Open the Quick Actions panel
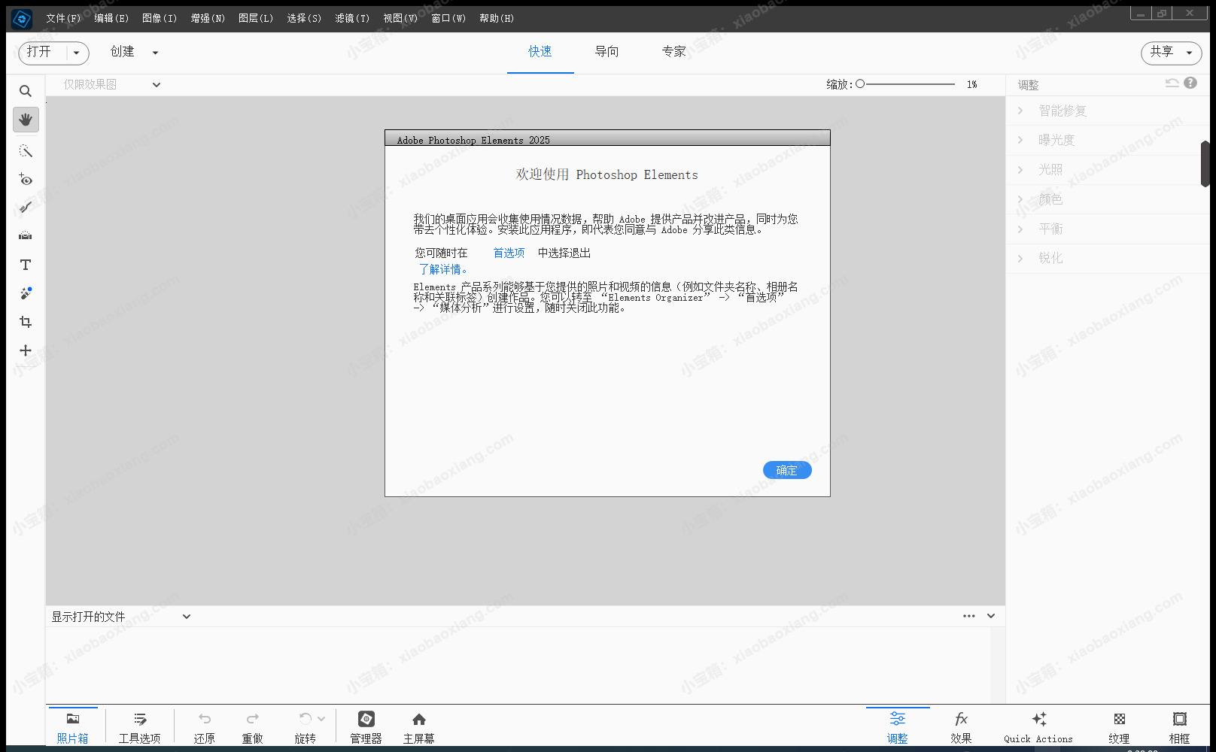The width and height of the screenshot is (1216, 752). click(x=1038, y=727)
